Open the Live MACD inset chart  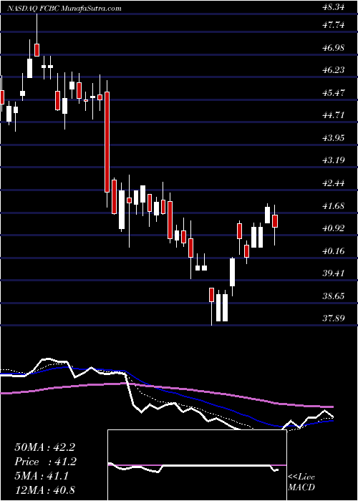pyautogui.click(x=197, y=465)
